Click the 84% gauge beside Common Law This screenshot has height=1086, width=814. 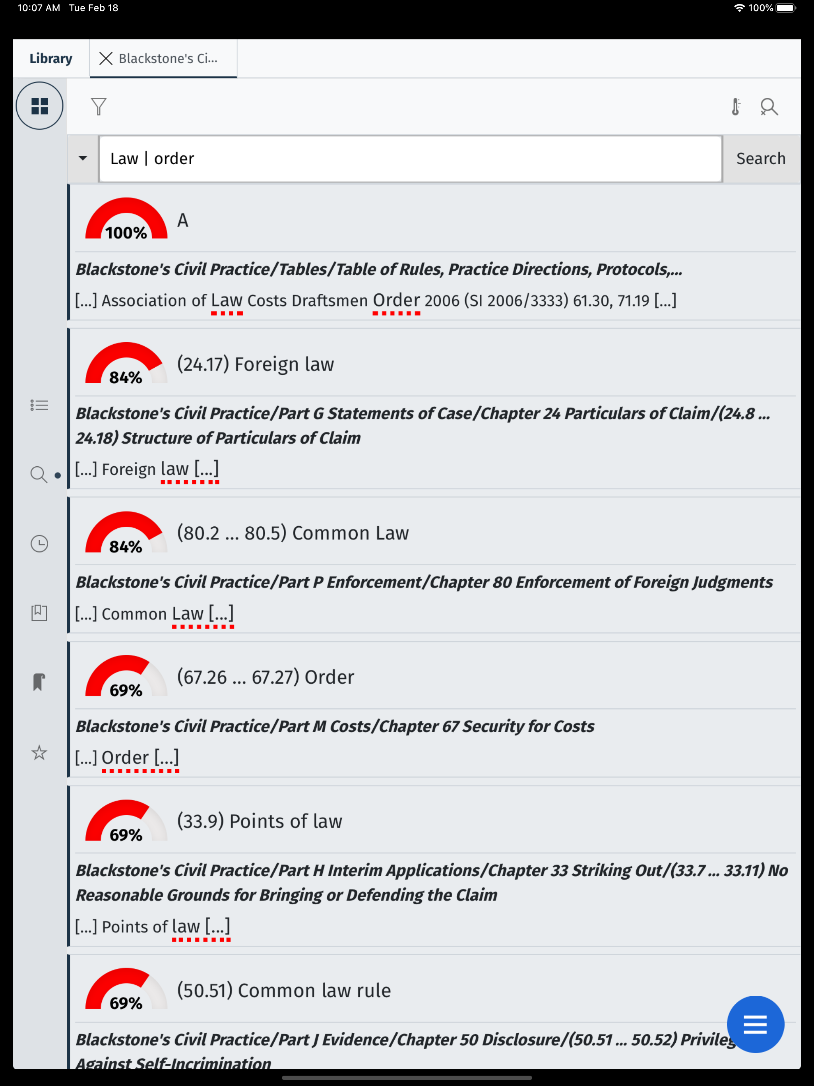point(126,532)
